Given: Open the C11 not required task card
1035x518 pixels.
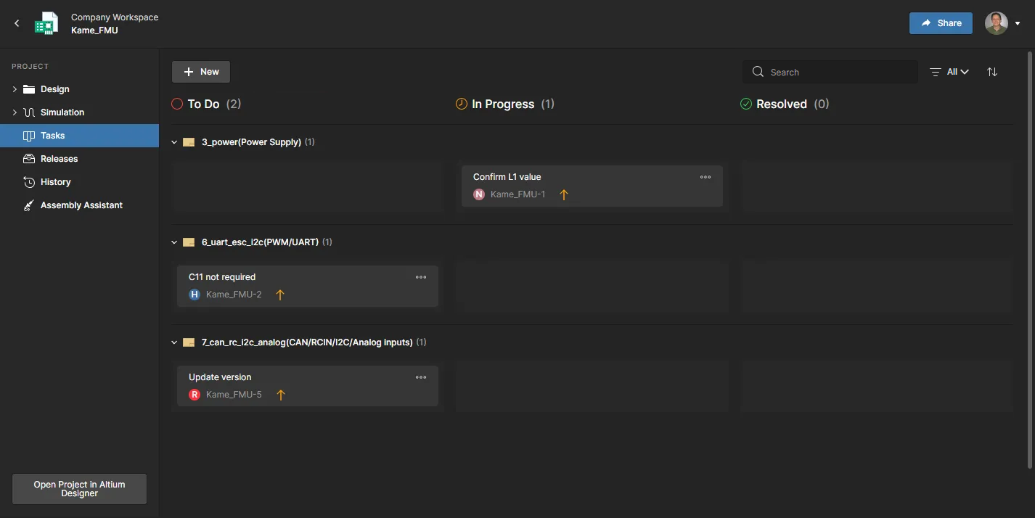Looking at the screenshot, I should tap(308, 286).
